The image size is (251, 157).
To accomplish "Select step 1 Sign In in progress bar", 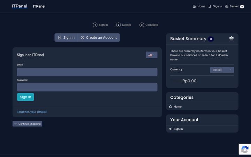I will coord(100,25).
